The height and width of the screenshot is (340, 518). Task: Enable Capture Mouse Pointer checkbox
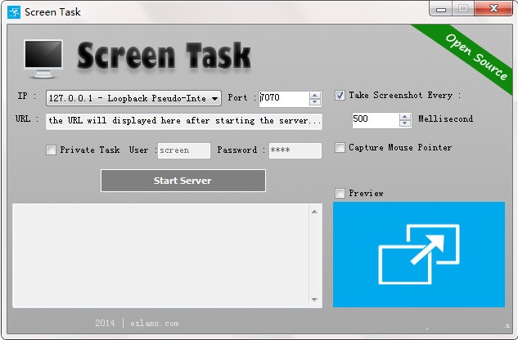tap(340, 148)
